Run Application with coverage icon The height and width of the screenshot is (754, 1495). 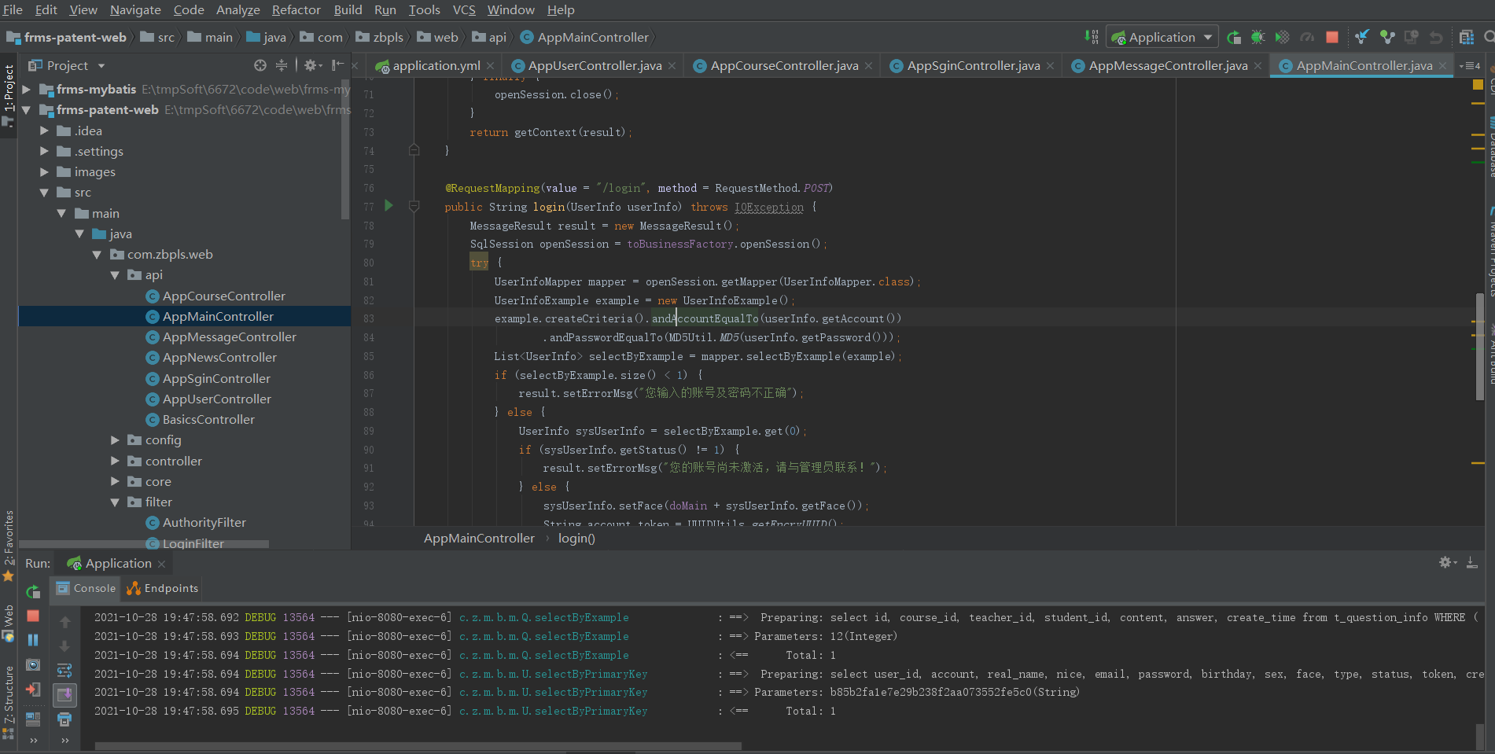point(1283,37)
